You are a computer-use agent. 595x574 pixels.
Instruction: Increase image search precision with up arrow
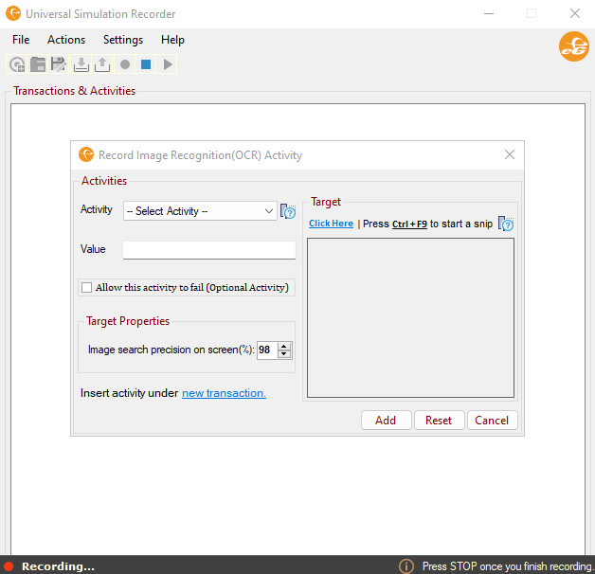[284, 346]
